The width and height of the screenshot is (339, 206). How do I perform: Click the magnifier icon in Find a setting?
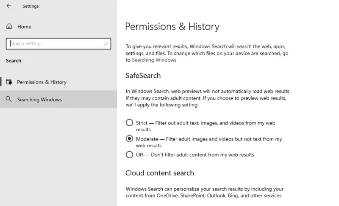106,44
